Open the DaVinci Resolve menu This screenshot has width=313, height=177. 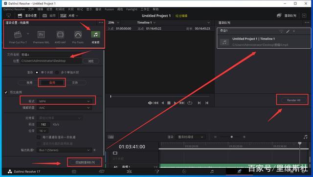tap(14, 9)
